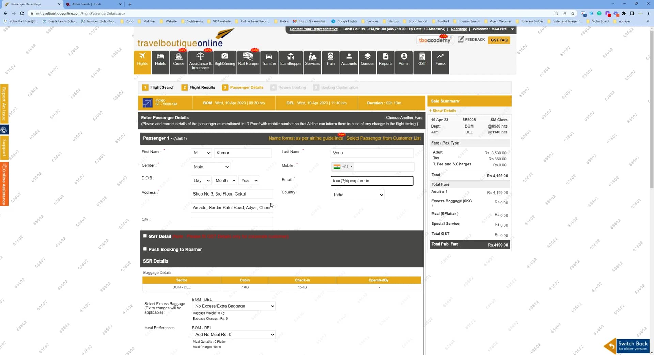Screen dimensions: 654x355
Task: Switch to the Flight Results step
Action: coord(202,87)
